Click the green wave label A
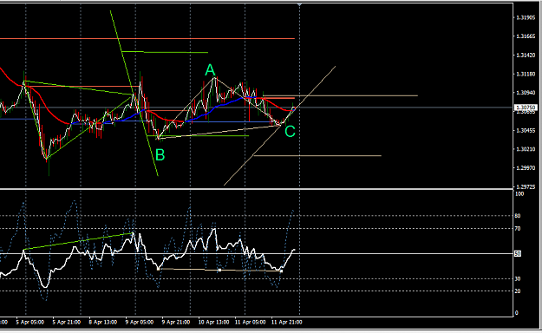The height and width of the screenshot is (333, 542). point(210,70)
